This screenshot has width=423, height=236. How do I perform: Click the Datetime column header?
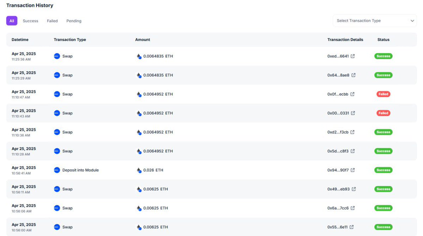tap(20, 40)
